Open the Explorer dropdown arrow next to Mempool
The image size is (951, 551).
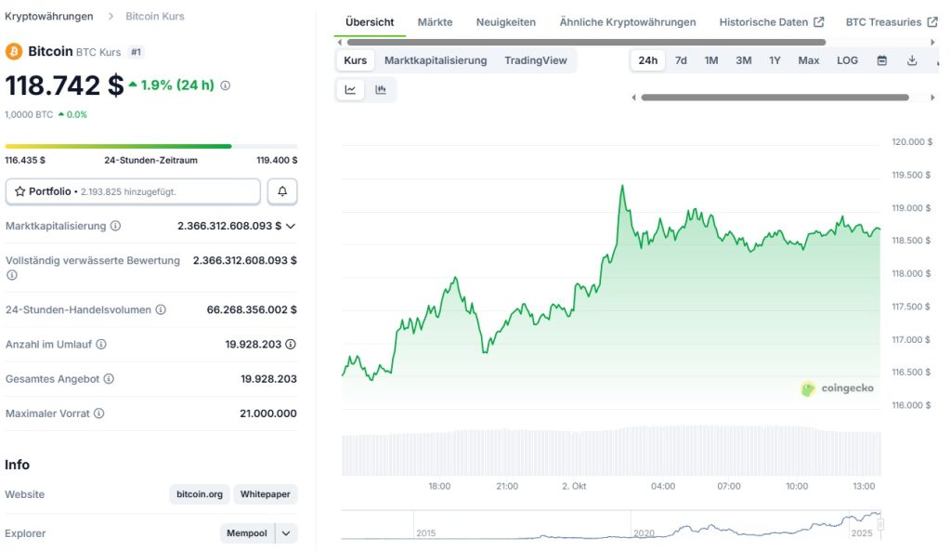(286, 533)
